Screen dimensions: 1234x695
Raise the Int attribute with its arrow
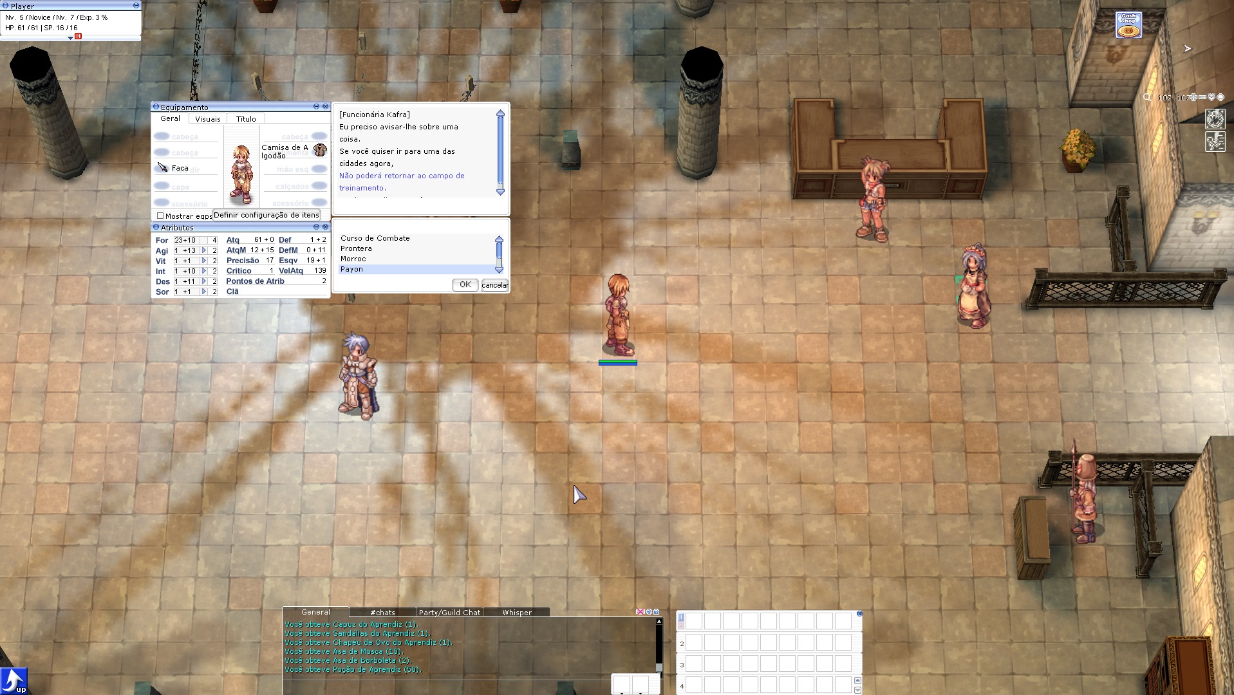[x=204, y=271]
